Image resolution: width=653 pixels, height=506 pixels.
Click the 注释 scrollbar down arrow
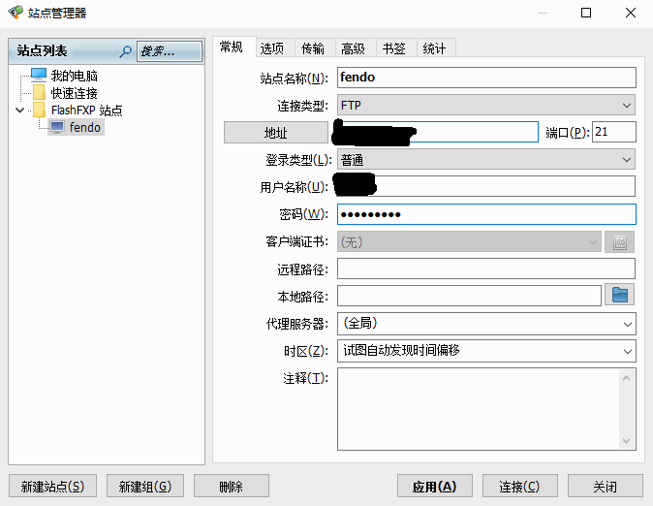pyautogui.click(x=628, y=442)
